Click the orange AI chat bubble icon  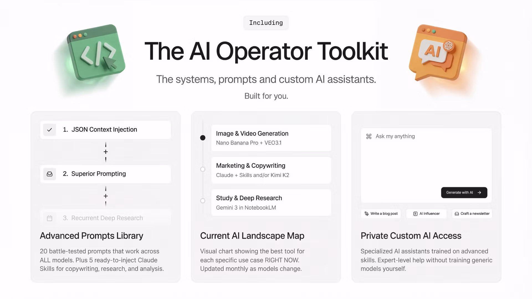pos(438,53)
